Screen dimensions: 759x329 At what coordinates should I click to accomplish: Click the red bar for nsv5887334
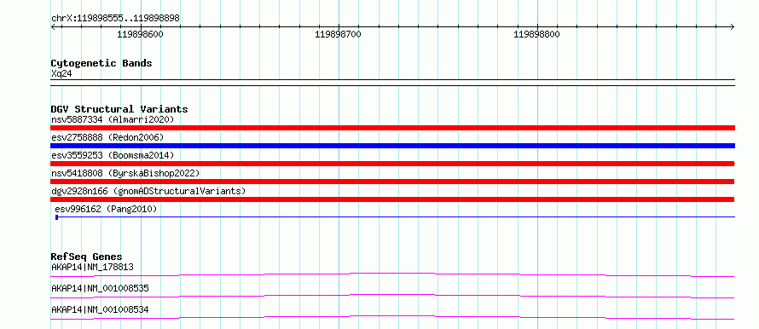point(392,128)
